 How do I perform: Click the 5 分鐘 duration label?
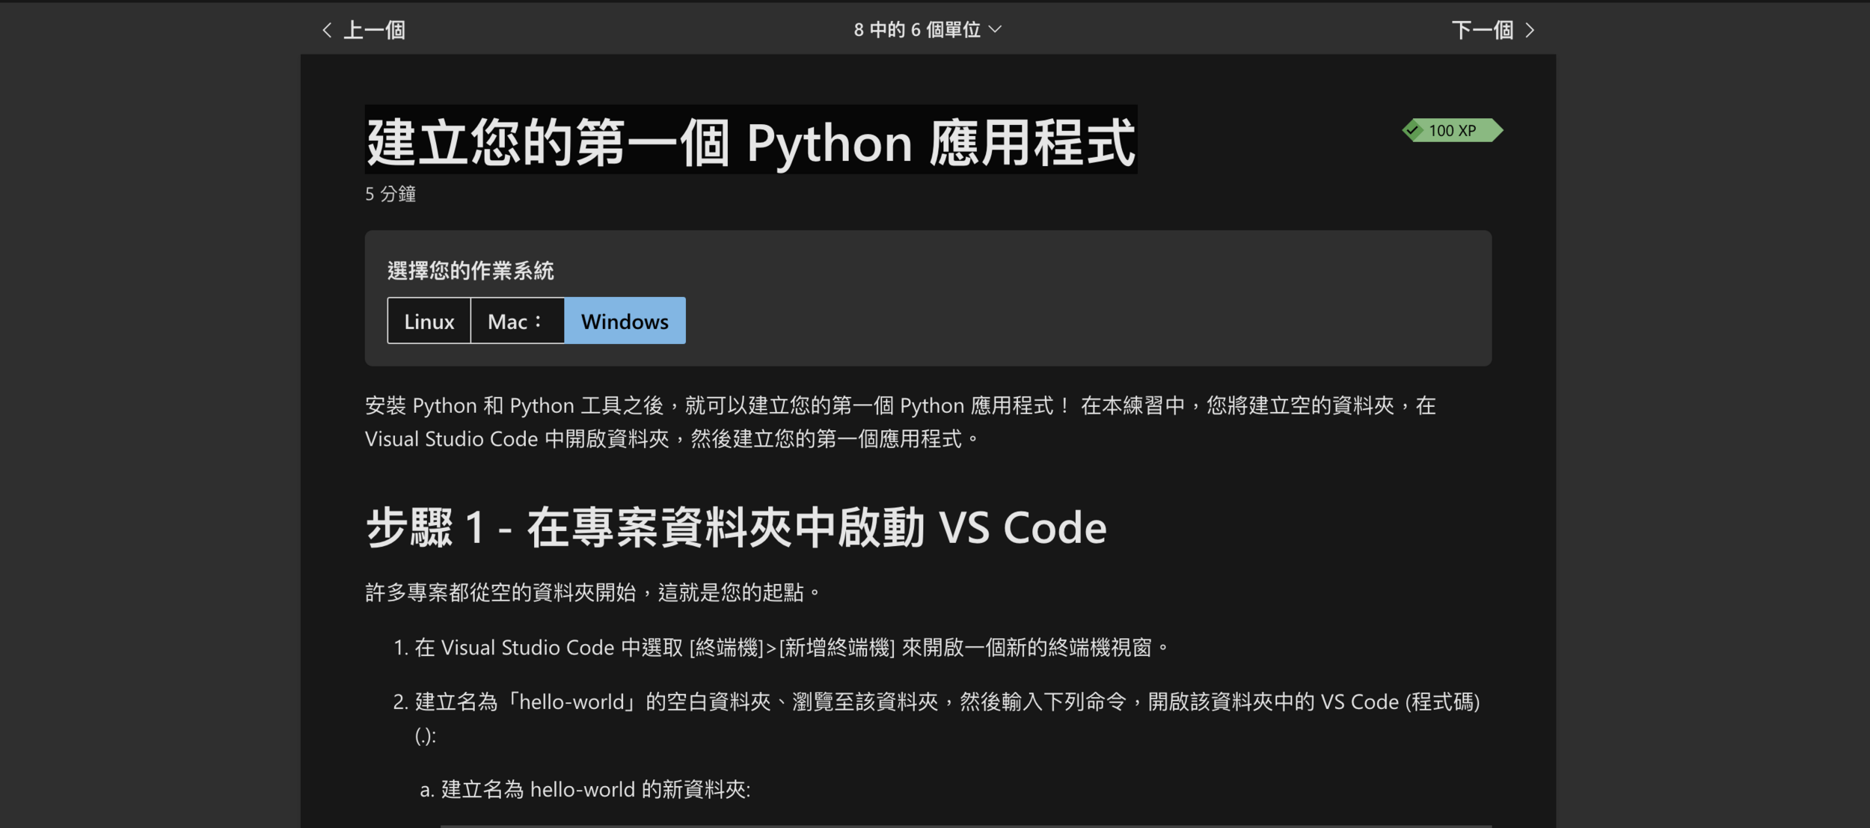pyautogui.click(x=390, y=194)
